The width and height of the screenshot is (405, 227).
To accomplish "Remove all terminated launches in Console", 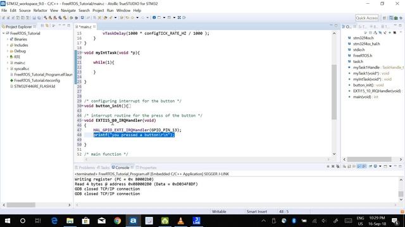I will pyautogui.click(x=338, y=166).
